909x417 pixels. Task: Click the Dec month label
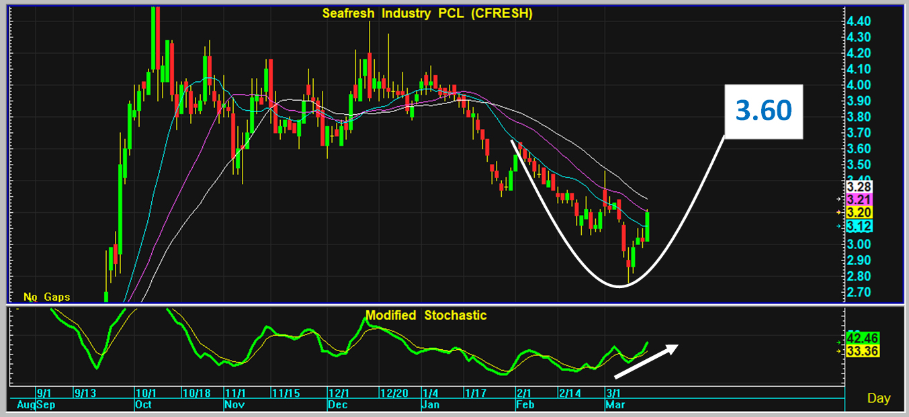pos(338,405)
